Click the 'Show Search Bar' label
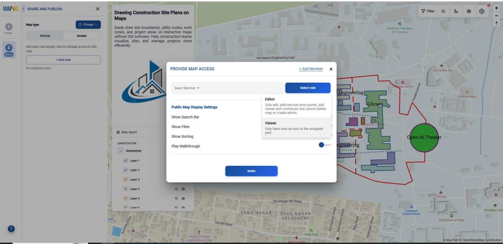503x244 pixels. click(x=185, y=117)
